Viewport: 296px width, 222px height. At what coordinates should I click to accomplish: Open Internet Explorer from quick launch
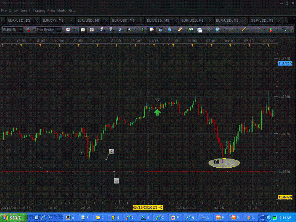click(43, 218)
